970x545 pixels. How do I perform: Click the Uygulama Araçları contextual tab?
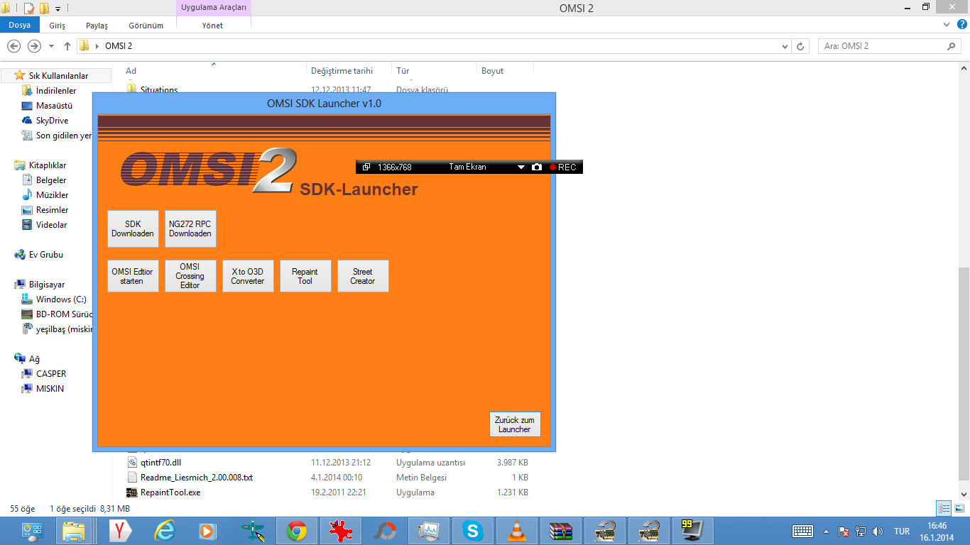coord(214,7)
